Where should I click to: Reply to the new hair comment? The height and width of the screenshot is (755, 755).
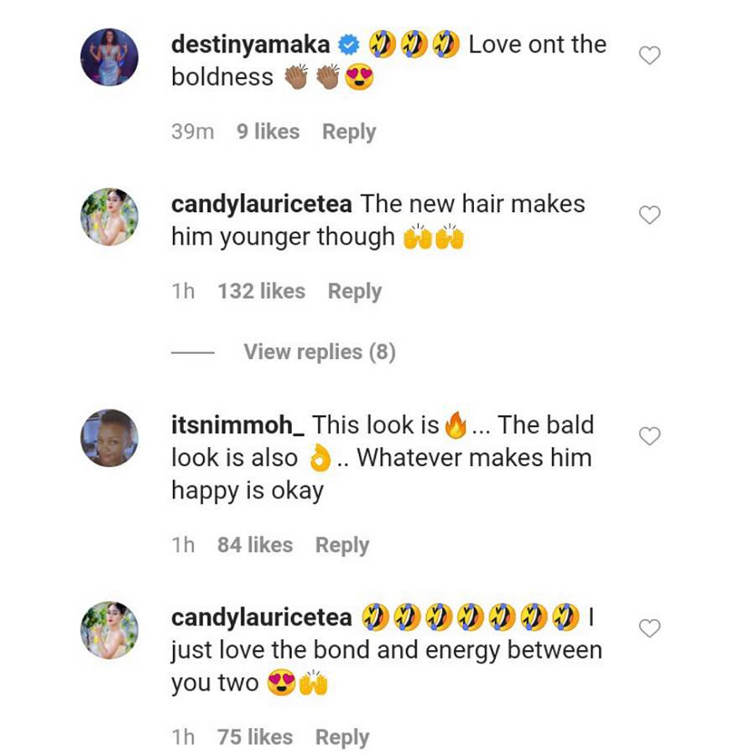click(354, 291)
